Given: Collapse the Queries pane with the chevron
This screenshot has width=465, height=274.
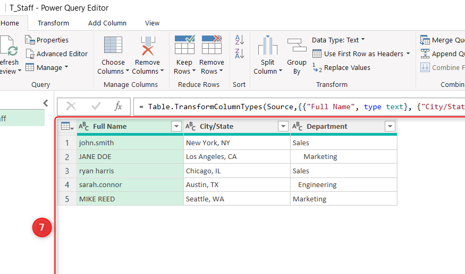Looking at the screenshot, I should (46, 103).
